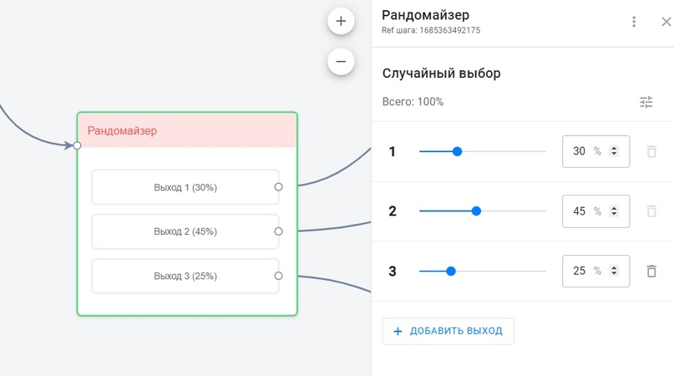The width and height of the screenshot is (674, 376).
Task: Open the three-dot options menu
Action: 634,22
